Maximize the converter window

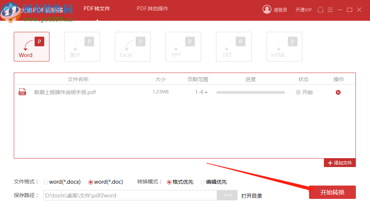coord(350,10)
